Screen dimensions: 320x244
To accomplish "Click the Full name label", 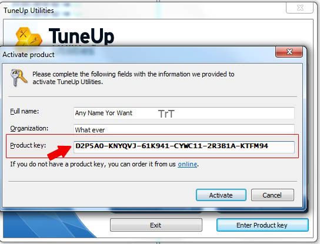I will coord(25,111).
